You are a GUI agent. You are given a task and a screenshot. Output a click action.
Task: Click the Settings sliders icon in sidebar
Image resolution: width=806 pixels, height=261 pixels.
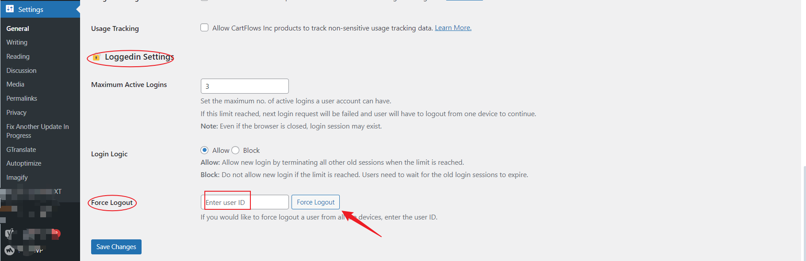tap(10, 9)
